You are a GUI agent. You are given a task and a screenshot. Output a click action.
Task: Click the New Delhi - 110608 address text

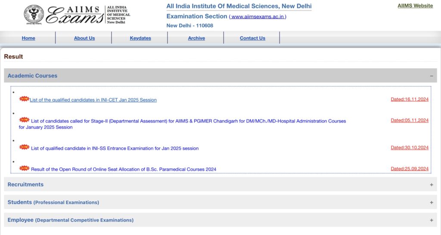click(x=189, y=25)
